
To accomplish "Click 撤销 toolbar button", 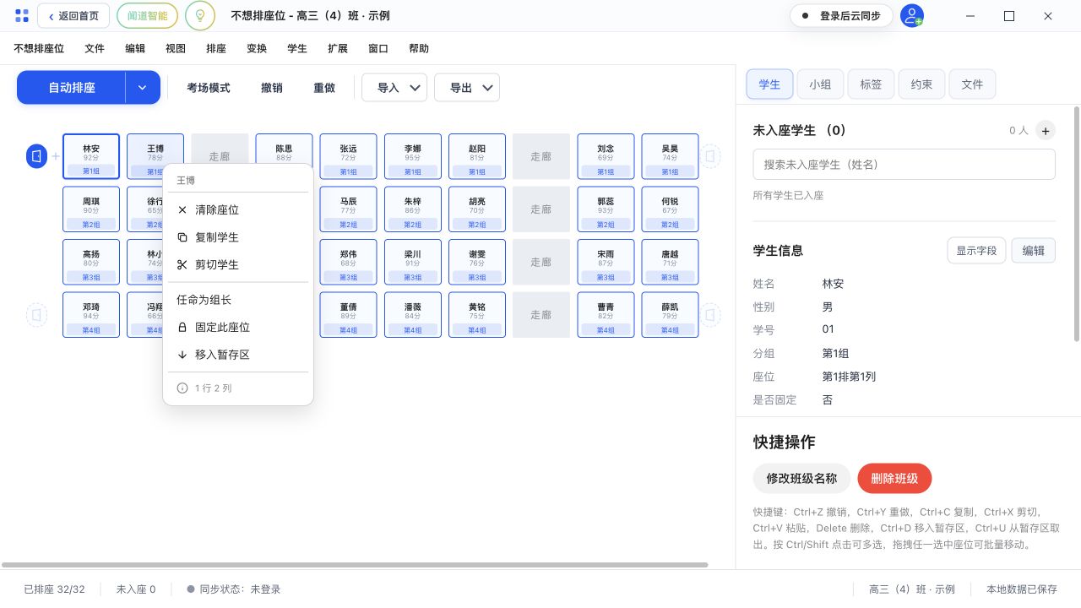I will click(272, 88).
